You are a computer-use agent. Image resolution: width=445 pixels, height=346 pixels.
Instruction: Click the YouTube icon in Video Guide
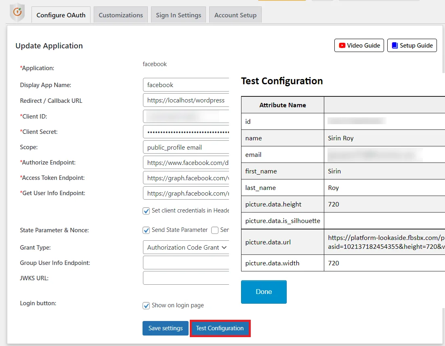(342, 45)
